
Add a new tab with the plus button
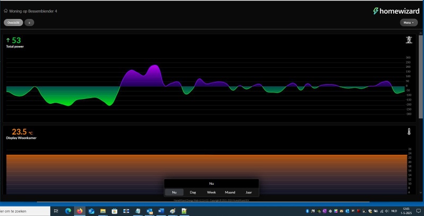(29, 22)
